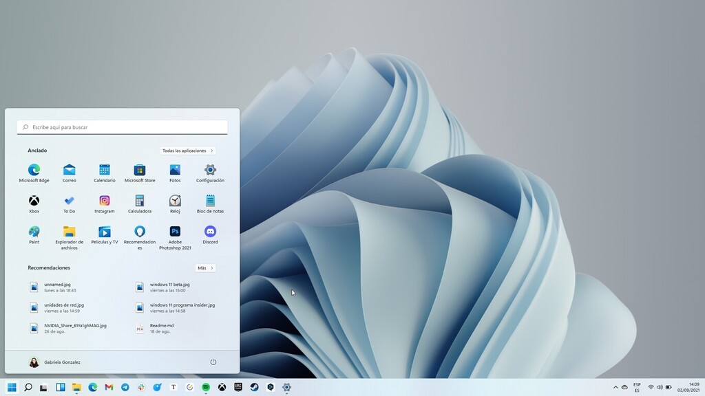This screenshot has width=705, height=396.
Task: Click the Start button on the taskbar
Action: pyautogui.click(x=12, y=387)
